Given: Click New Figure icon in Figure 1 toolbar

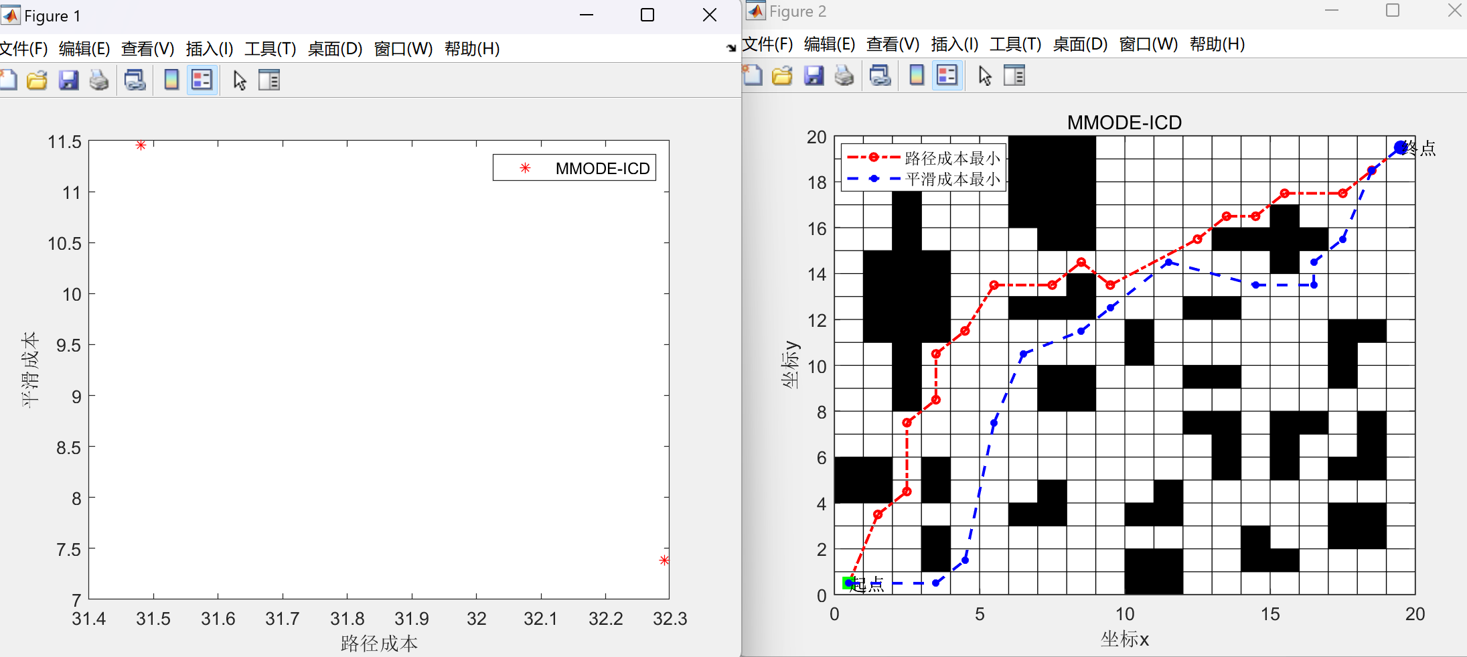Looking at the screenshot, I should tap(8, 80).
